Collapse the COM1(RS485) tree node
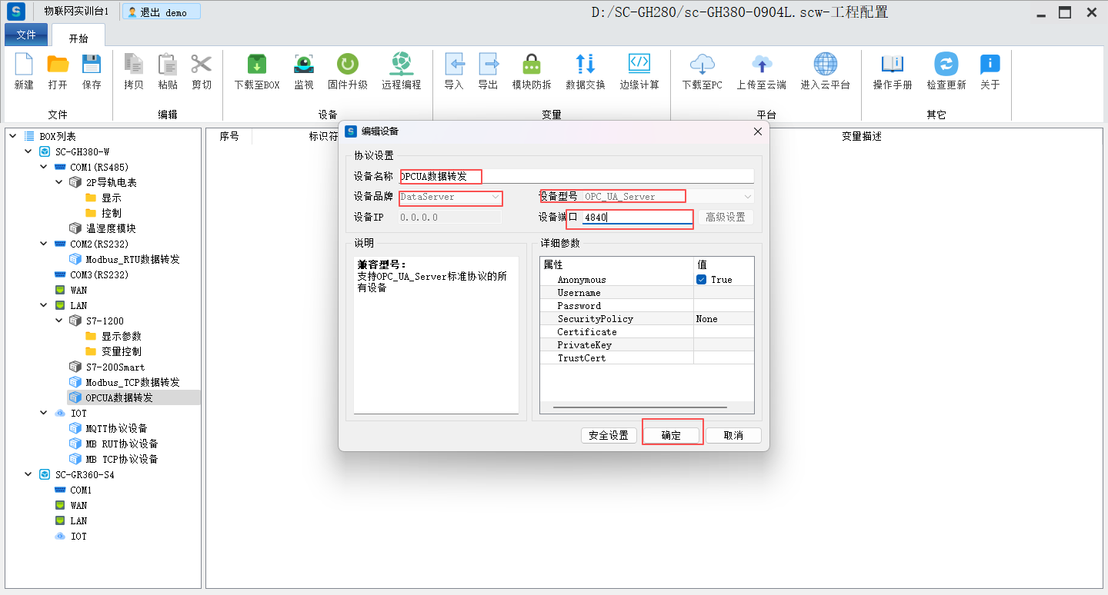Viewport: 1108px width, 595px height. coord(44,167)
